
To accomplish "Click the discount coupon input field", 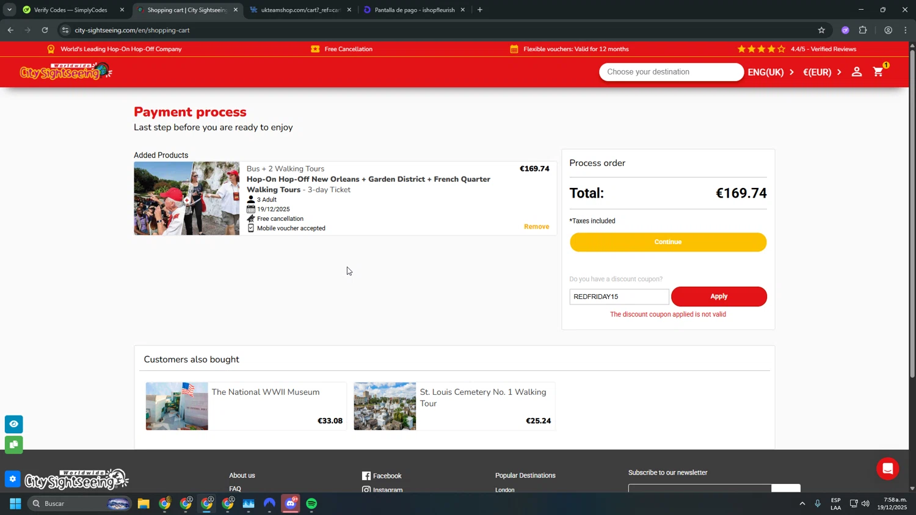I will pos(619,297).
